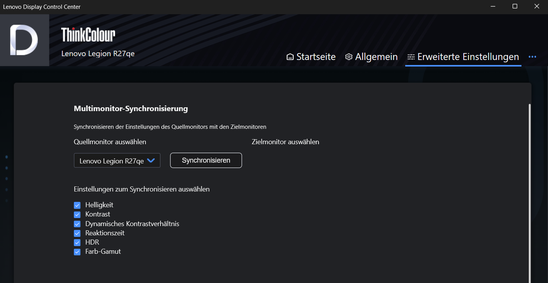Toggle the Kontrast checkbox
This screenshot has height=283, width=548.
[x=77, y=215]
